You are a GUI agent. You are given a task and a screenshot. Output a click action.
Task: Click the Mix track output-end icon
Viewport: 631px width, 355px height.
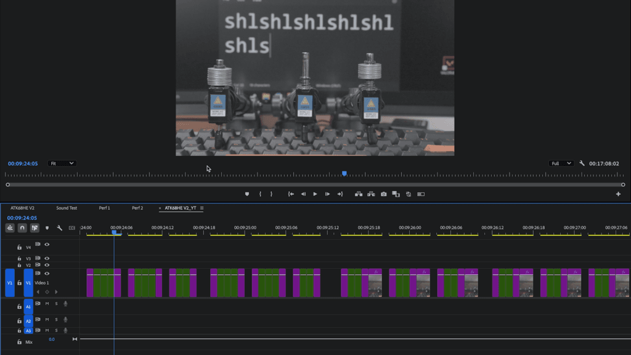75,340
